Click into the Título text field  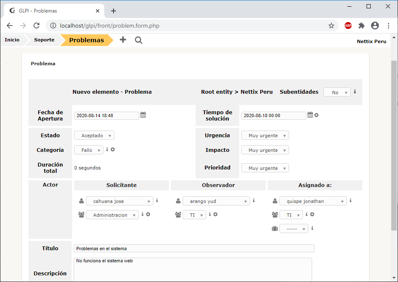pos(194,249)
